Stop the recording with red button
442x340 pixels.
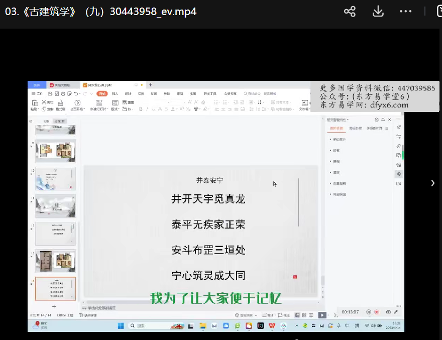click(x=376, y=312)
